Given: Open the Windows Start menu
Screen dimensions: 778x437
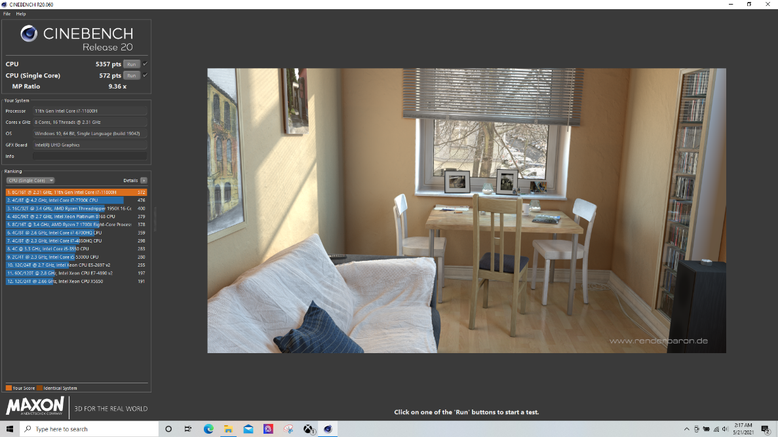Looking at the screenshot, I should pos(9,429).
